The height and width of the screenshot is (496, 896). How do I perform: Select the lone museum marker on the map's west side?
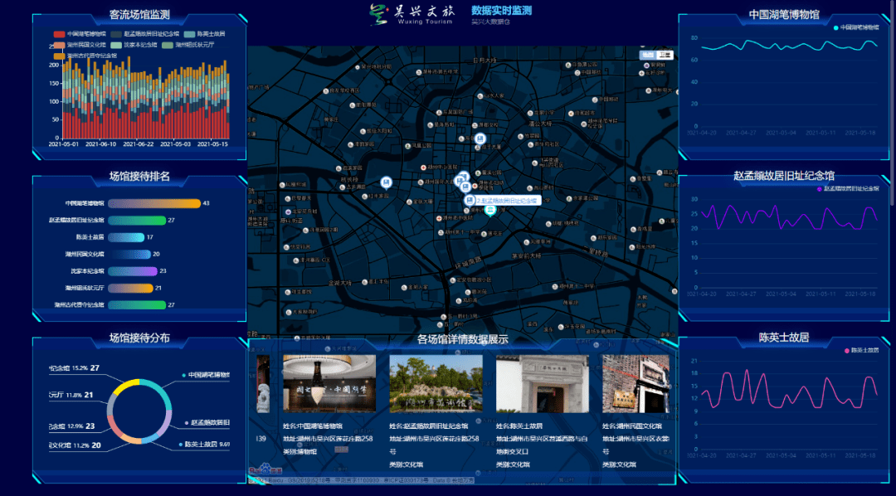pos(387,182)
